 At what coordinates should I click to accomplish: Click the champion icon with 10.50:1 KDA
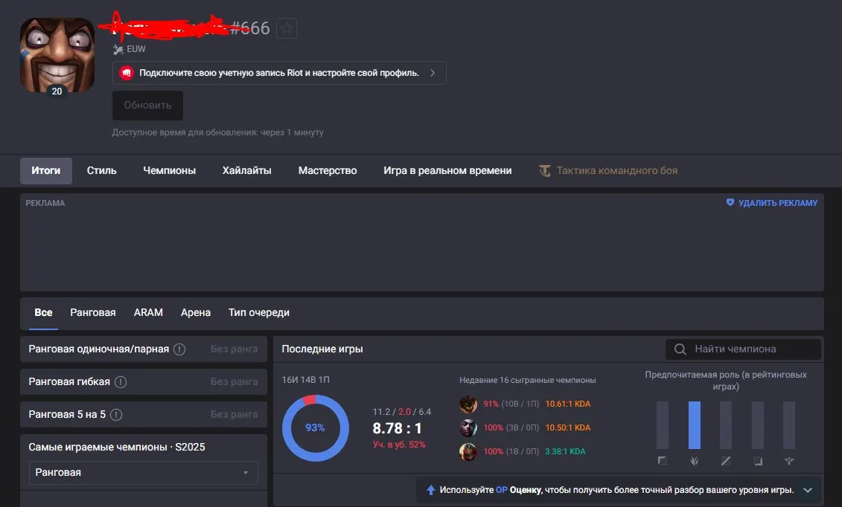468,427
